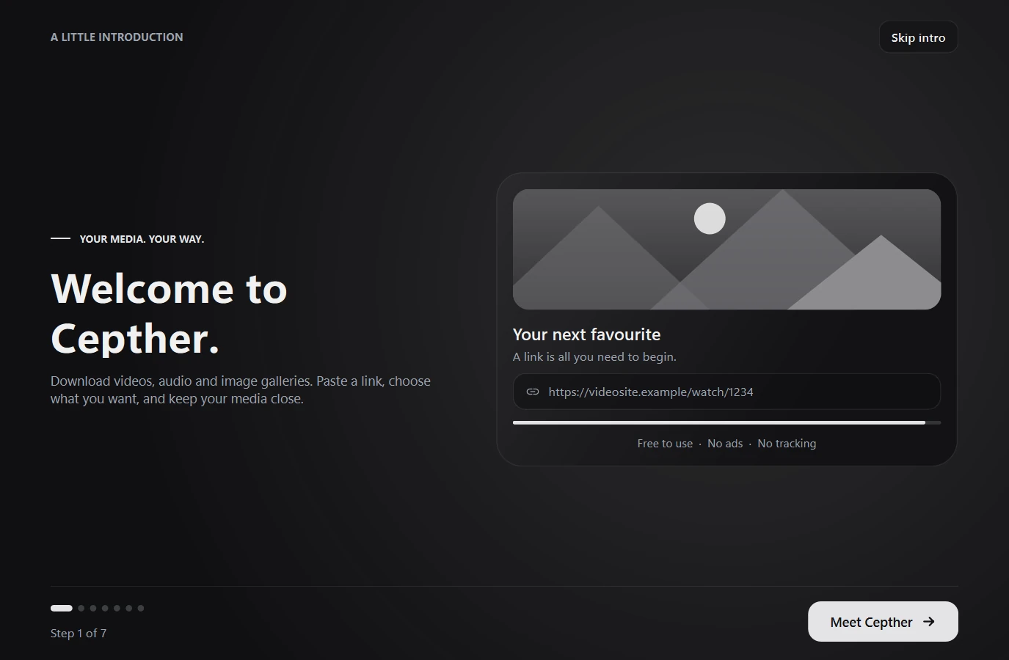The height and width of the screenshot is (660, 1009).
Task: Jump to the fourth step dot
Action: click(105, 608)
